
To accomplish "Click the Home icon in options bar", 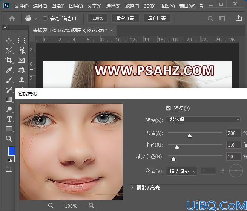I will point(12,18).
